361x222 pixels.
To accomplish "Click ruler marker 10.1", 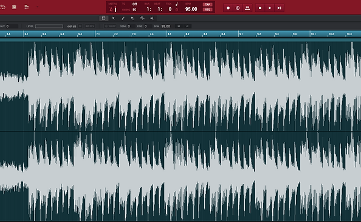I will [313, 34].
